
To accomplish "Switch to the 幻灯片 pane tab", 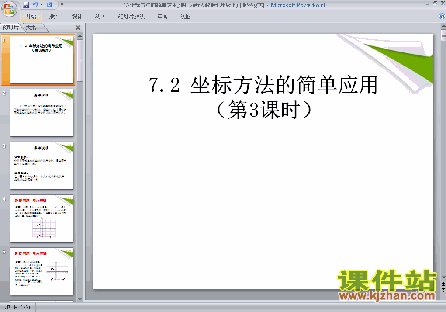I will (x=11, y=27).
